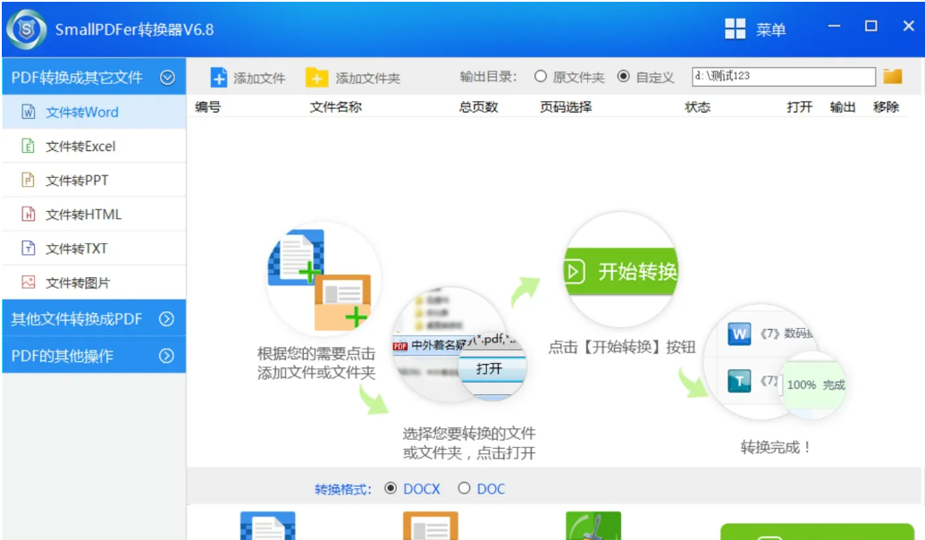This screenshot has width=925, height=540.
Task: Select the 自定义 output radio button
Action: click(623, 77)
